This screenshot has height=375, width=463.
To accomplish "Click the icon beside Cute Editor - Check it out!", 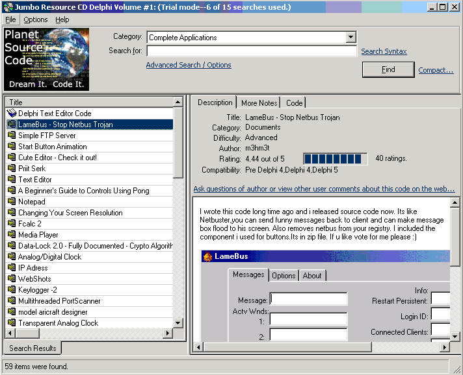I will tap(12, 157).
